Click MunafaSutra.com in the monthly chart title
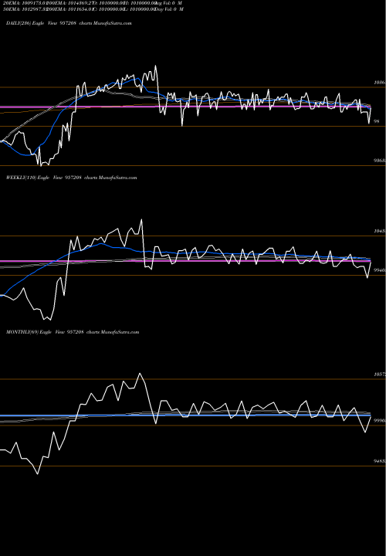The image size is (386, 556). pyautogui.click(x=120, y=332)
